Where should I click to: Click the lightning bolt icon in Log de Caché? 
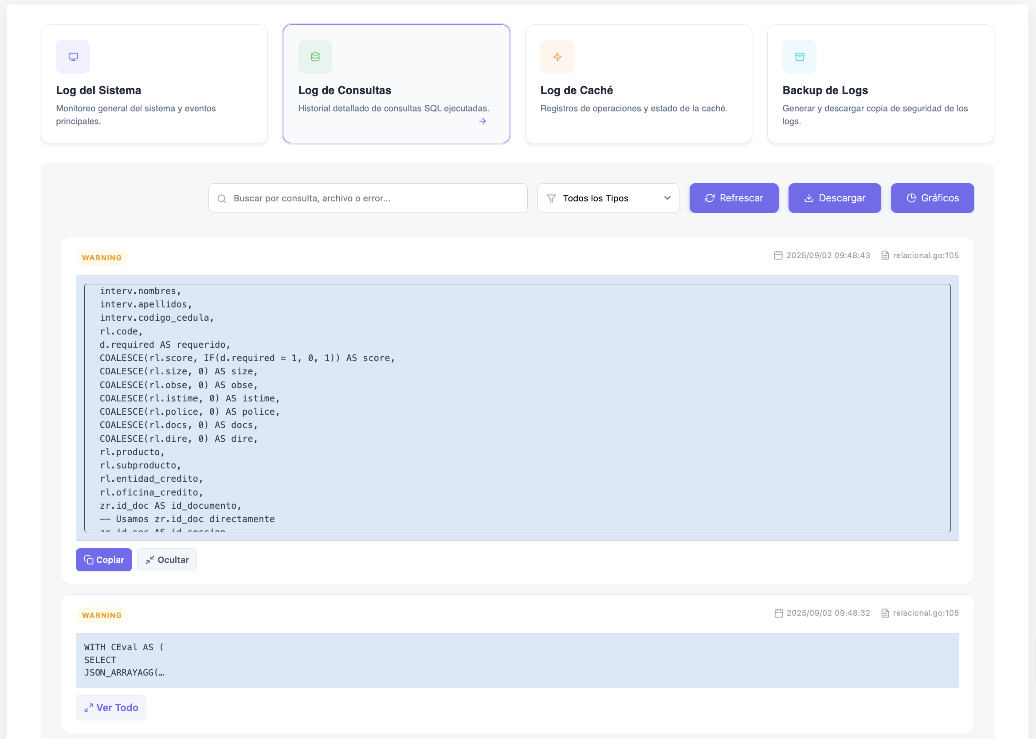557,57
